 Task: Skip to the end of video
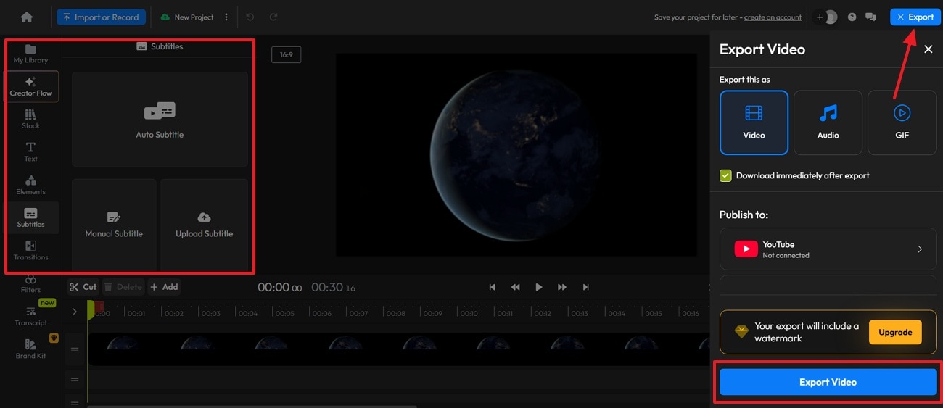pos(585,287)
